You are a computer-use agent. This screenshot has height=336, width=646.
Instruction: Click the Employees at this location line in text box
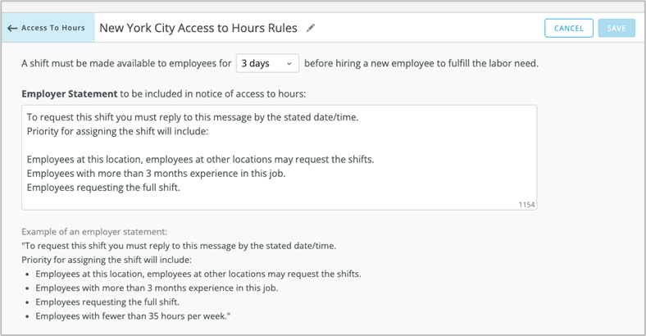pos(200,159)
